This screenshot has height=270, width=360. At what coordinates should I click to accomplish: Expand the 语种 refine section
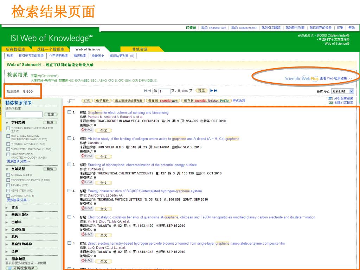(7, 252)
